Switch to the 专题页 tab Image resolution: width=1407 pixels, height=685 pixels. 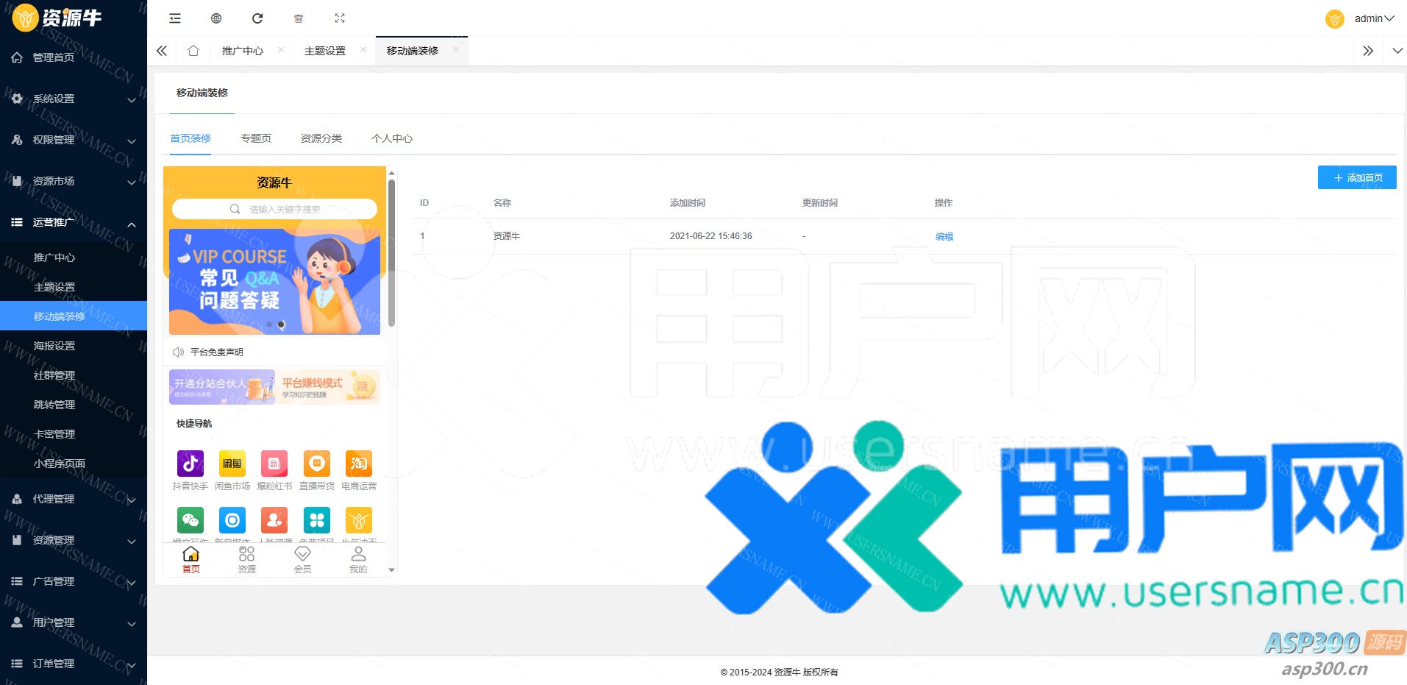coord(256,138)
